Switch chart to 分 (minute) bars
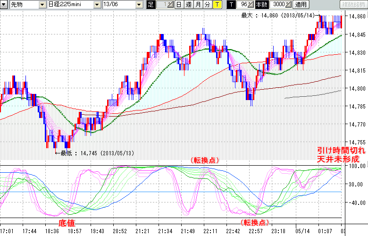The image size is (368, 236). (x=207, y=5)
